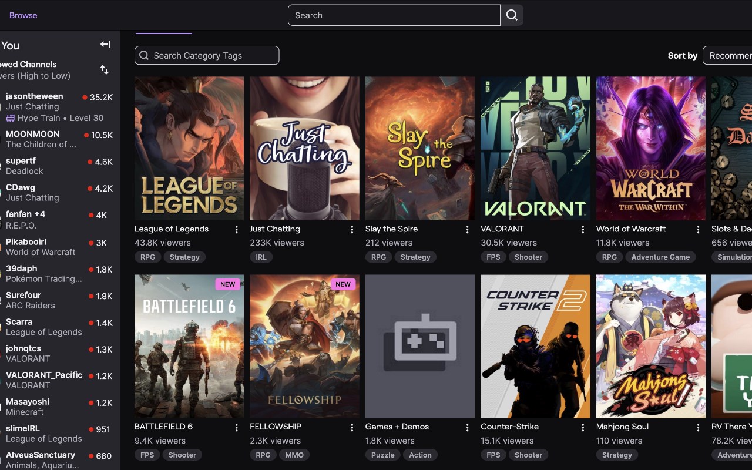Select the Strategy tag under Mahjong Soul
Image resolution: width=752 pixels, height=470 pixels.
point(617,455)
